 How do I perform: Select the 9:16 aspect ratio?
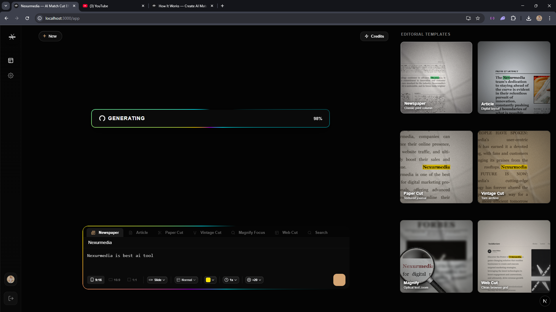(96, 280)
